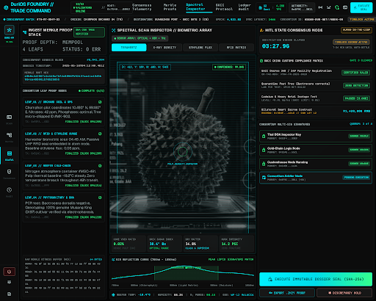Screen dimensions: 376x301
Task: Click the Human-in-the-loop amber badge
Action: click(356, 30)
